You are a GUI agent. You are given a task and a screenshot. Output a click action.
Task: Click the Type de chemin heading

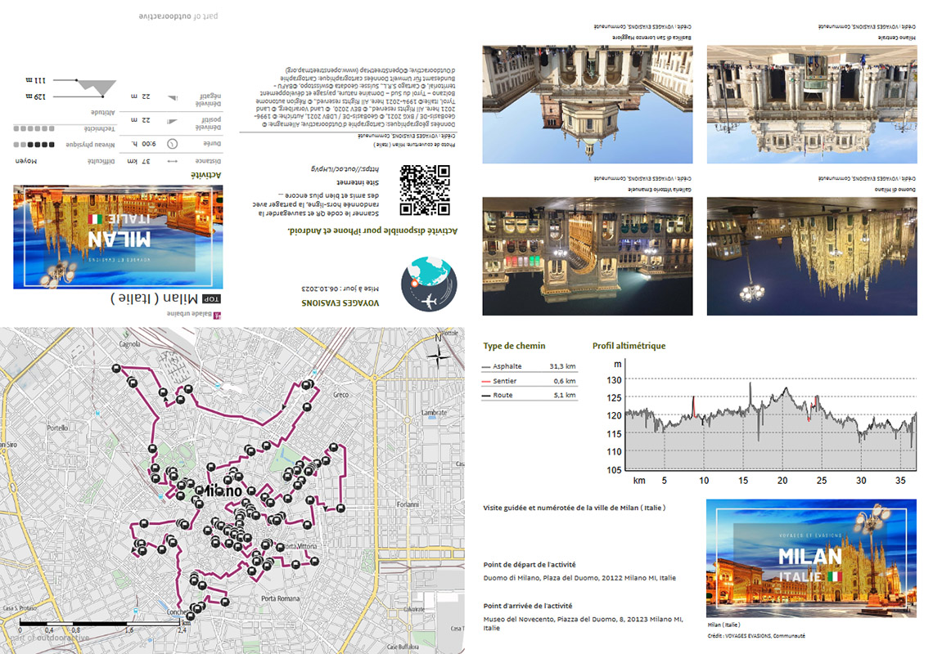(x=514, y=346)
